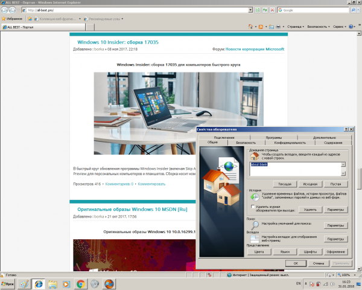The width and height of the screenshot is (362, 290).
Task: Click the Google search input field
Action: click(313, 10)
